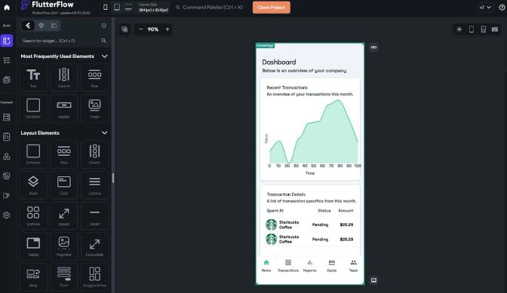This screenshot has width=507, height=293.
Task: Select the Home tab in app preview
Action: 266,266
